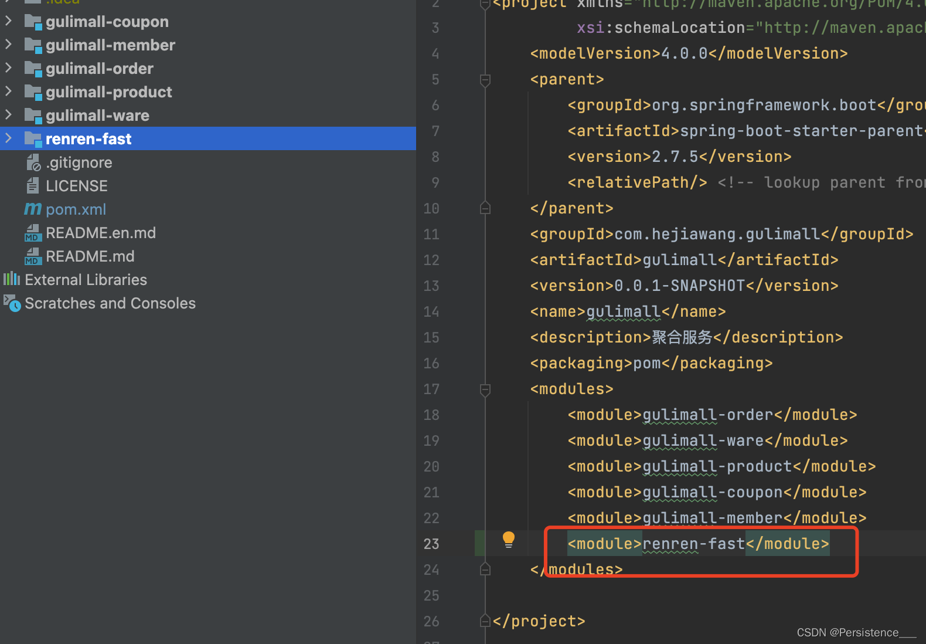This screenshot has height=644, width=926.
Task: Open the LICENSE file
Action: click(x=77, y=186)
